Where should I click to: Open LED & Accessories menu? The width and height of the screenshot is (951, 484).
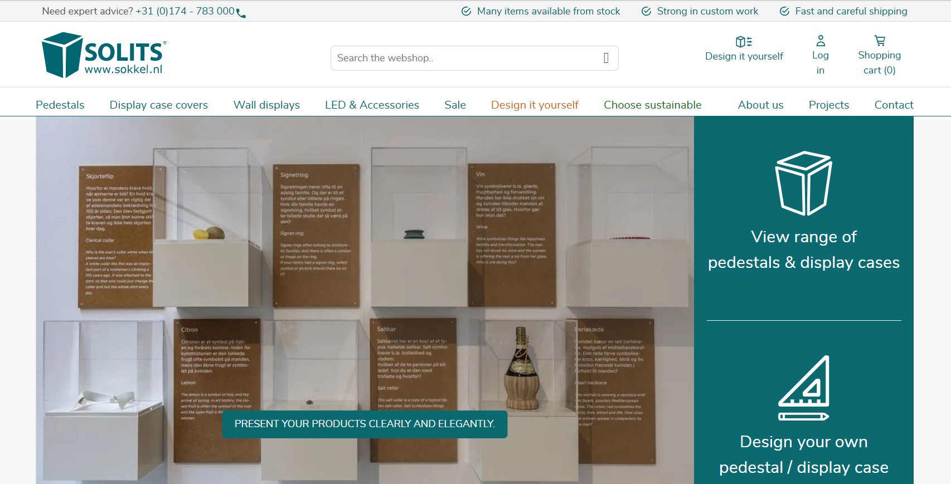point(372,105)
